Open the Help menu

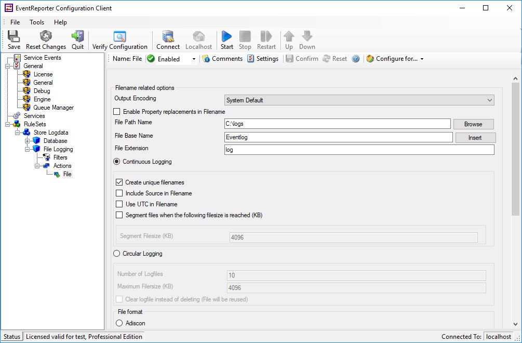tap(60, 22)
